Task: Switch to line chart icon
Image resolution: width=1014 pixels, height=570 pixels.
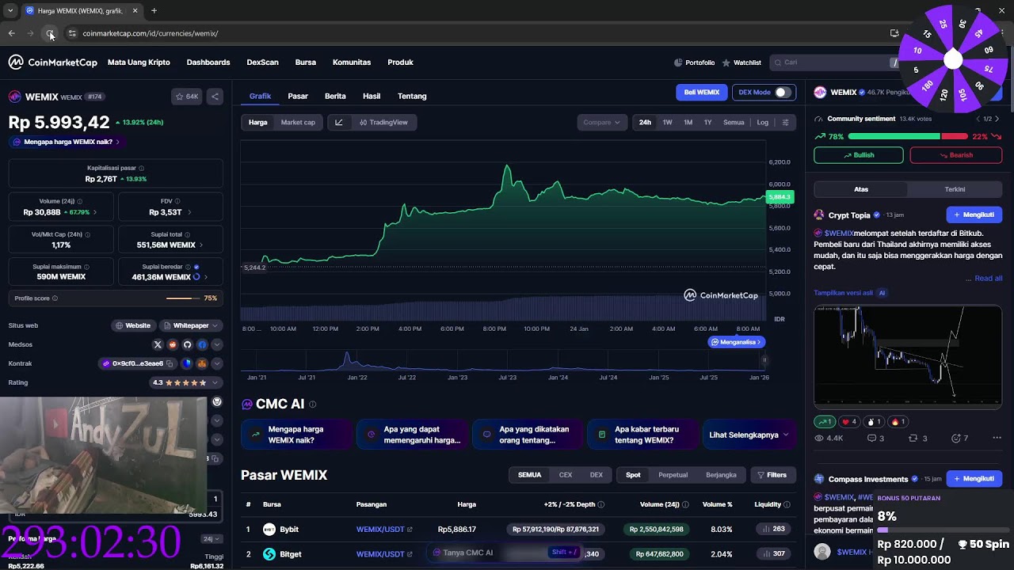Action: (339, 123)
